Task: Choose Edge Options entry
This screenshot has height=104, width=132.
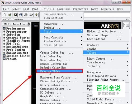Action: [106, 39]
